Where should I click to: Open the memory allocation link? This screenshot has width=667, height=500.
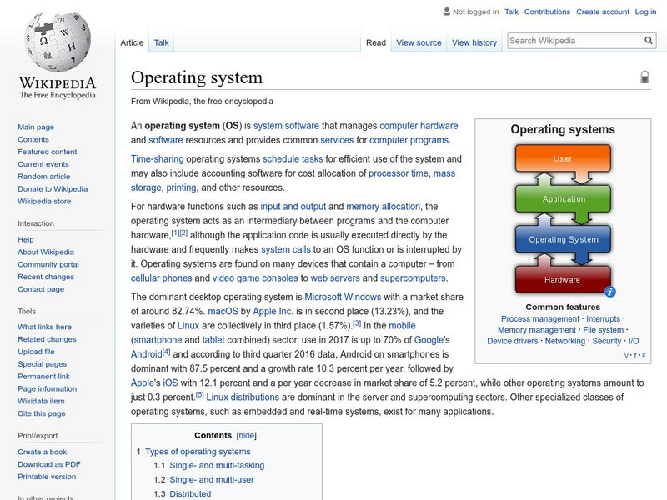383,206
